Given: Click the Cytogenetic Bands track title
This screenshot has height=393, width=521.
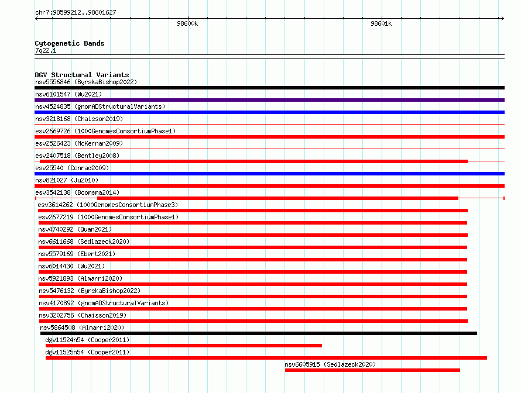Looking at the screenshot, I should (70, 43).
